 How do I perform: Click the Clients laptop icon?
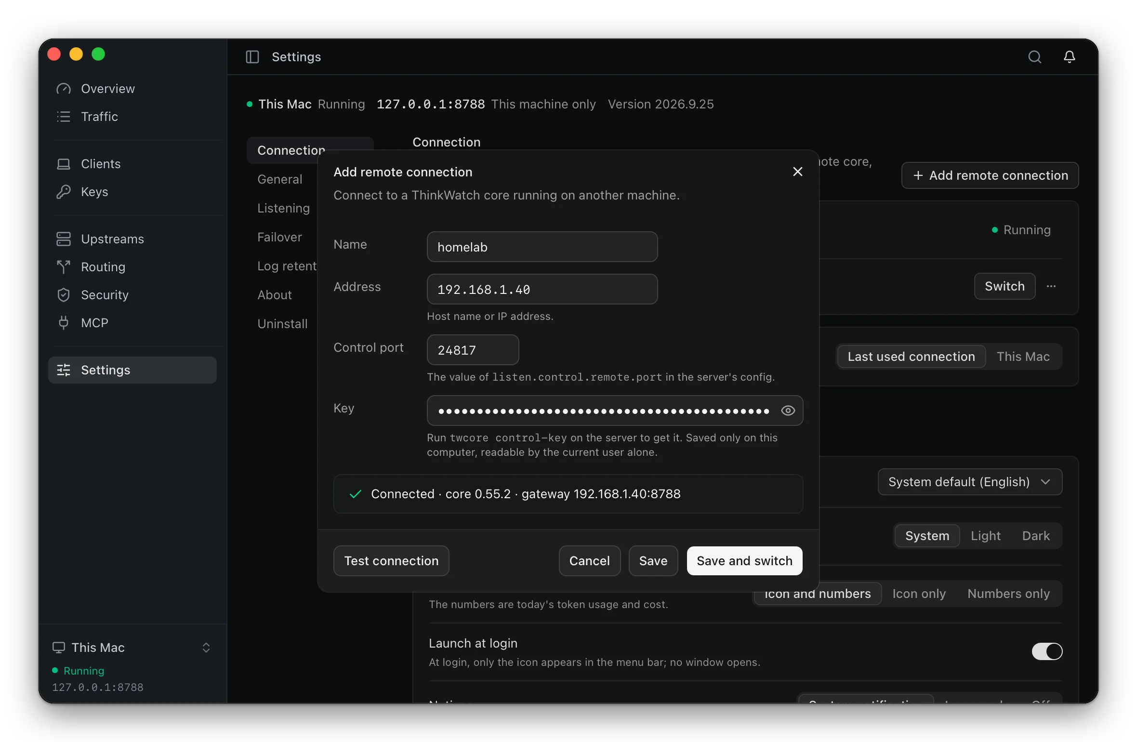pos(64,164)
